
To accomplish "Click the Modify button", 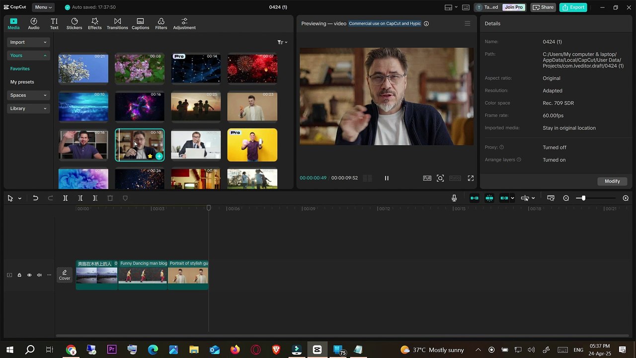I will click(612, 181).
